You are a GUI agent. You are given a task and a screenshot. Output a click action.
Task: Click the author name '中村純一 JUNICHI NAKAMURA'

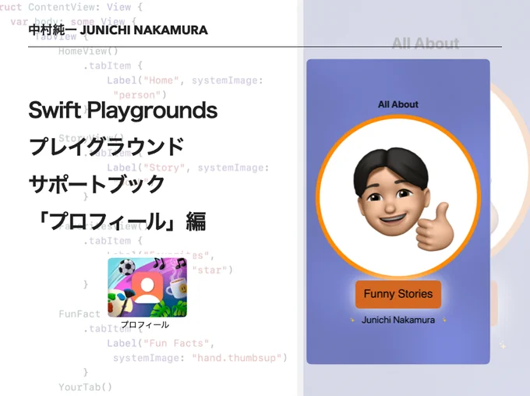coord(118,30)
